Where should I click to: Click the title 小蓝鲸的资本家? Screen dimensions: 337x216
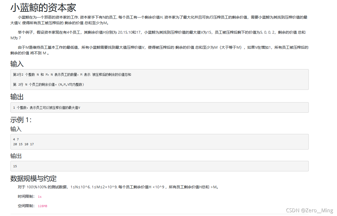(x=43, y=8)
